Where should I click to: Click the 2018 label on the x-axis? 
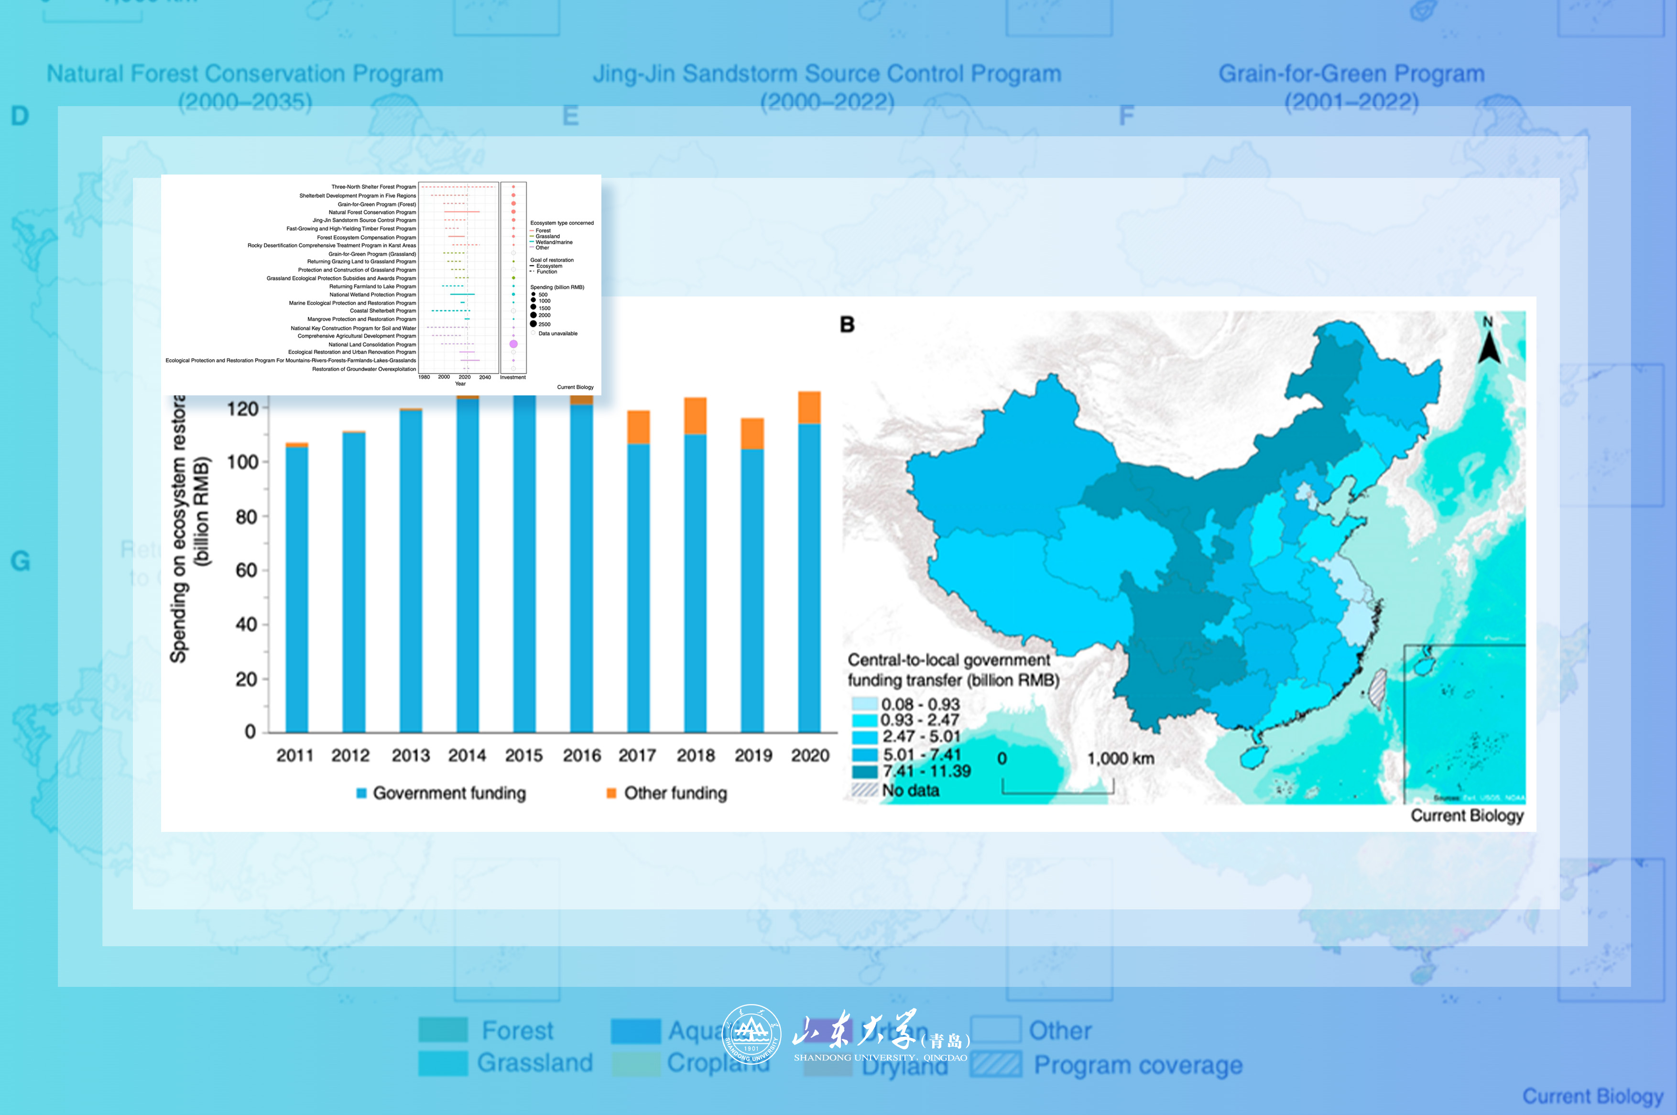(696, 756)
